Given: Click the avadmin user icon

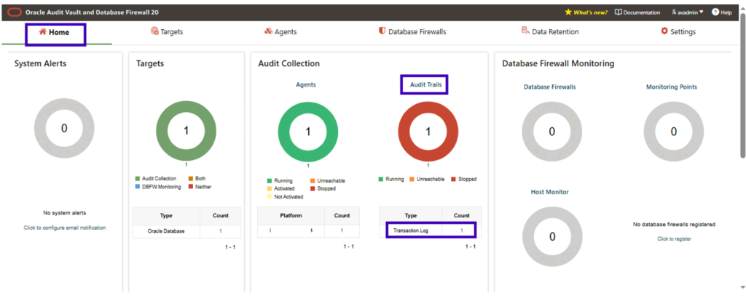Looking at the screenshot, I should (x=674, y=12).
